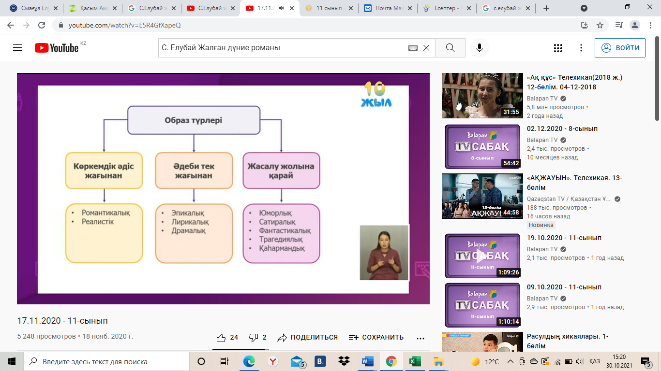Run search with the magnifier button
Image resolution: width=661 pixels, height=371 pixels.
point(451,48)
